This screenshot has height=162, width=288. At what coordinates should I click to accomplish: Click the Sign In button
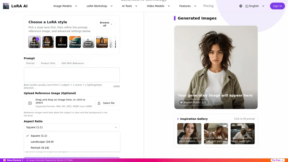coord(277,6)
